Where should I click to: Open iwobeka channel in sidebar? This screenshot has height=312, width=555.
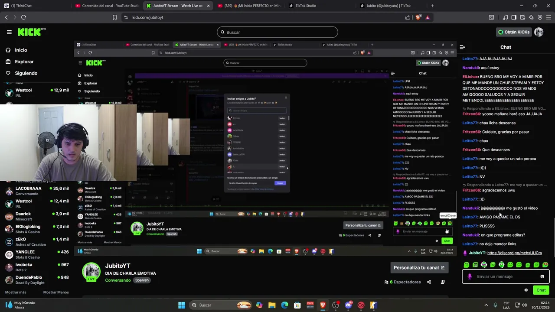37,267
